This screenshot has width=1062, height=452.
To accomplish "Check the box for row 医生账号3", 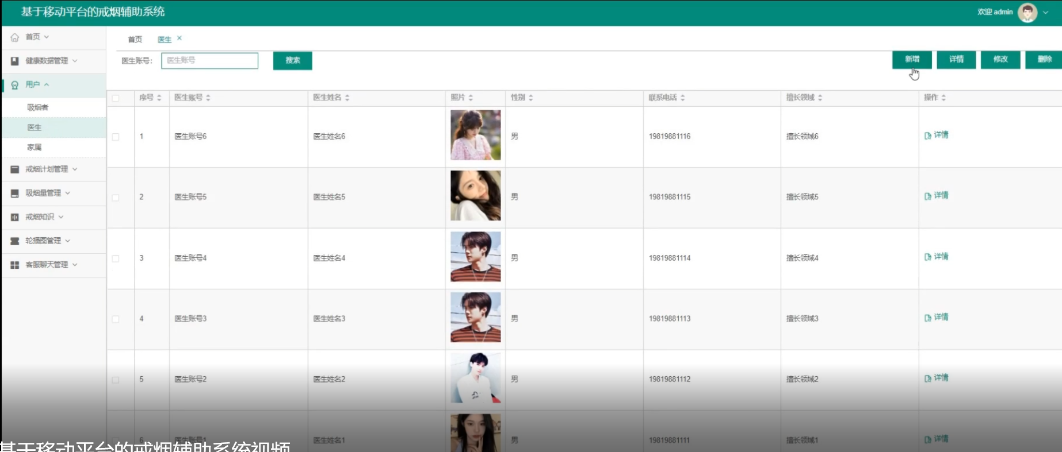I will [x=116, y=319].
